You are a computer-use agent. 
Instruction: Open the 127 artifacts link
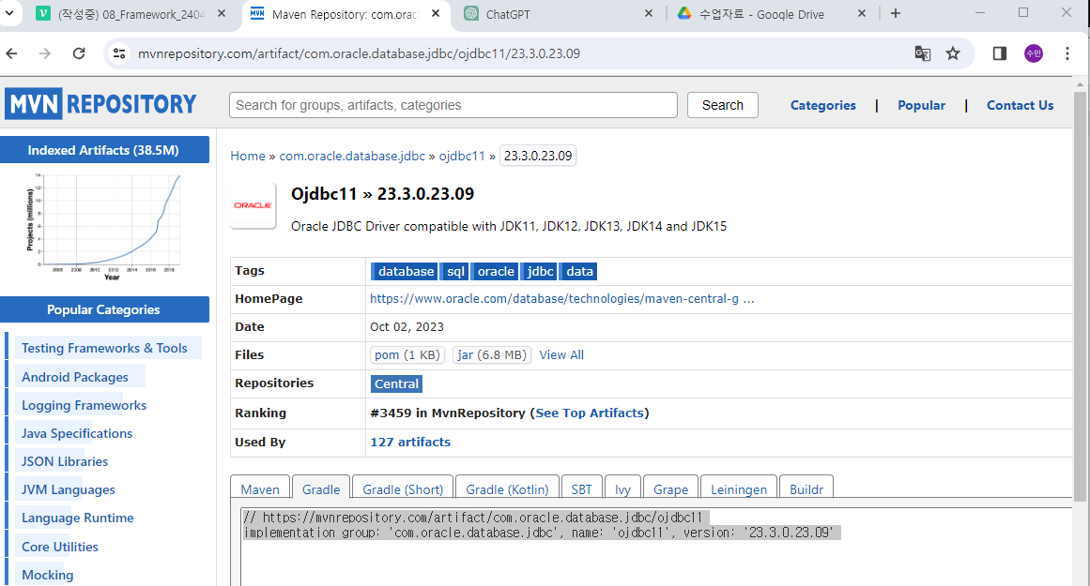[410, 443]
